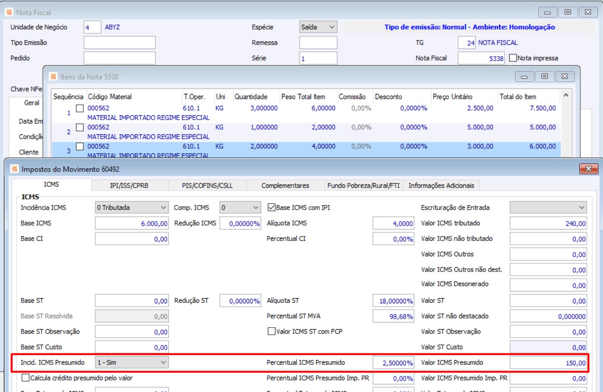Close the Impostos do Movimento dialog

point(588,169)
